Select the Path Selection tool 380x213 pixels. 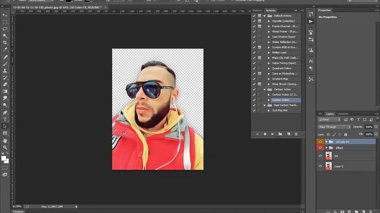(x=5, y=126)
